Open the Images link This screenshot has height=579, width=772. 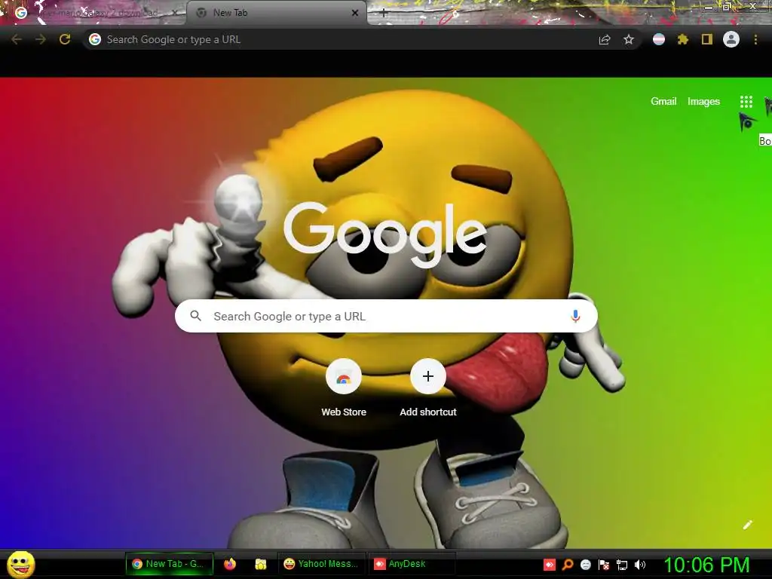(703, 102)
